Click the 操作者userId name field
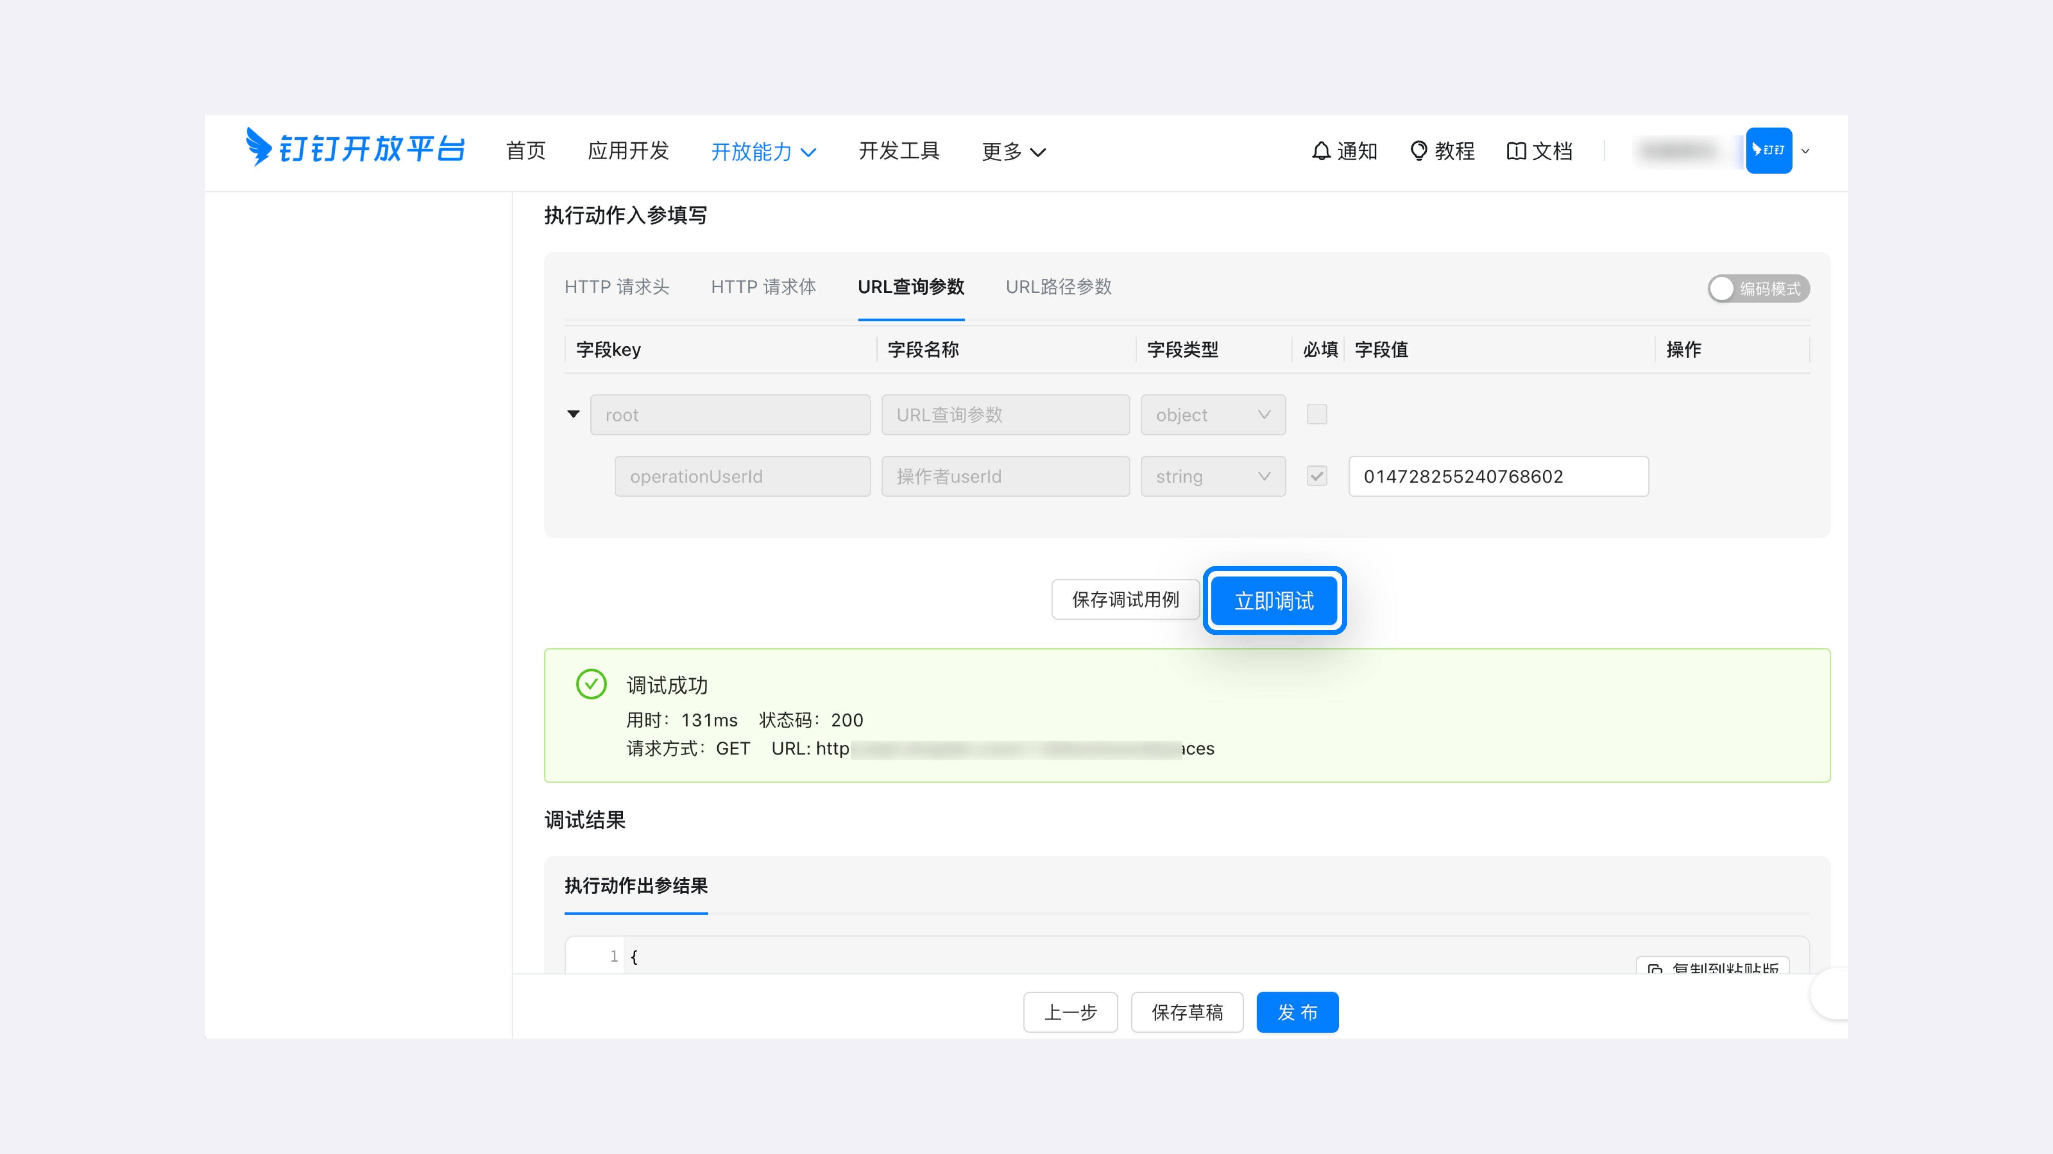The height and width of the screenshot is (1154, 2053). click(1005, 476)
